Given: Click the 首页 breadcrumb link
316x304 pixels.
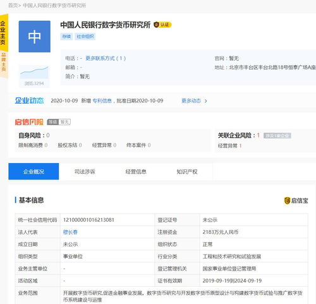Looking at the screenshot, I should (x=13, y=6).
